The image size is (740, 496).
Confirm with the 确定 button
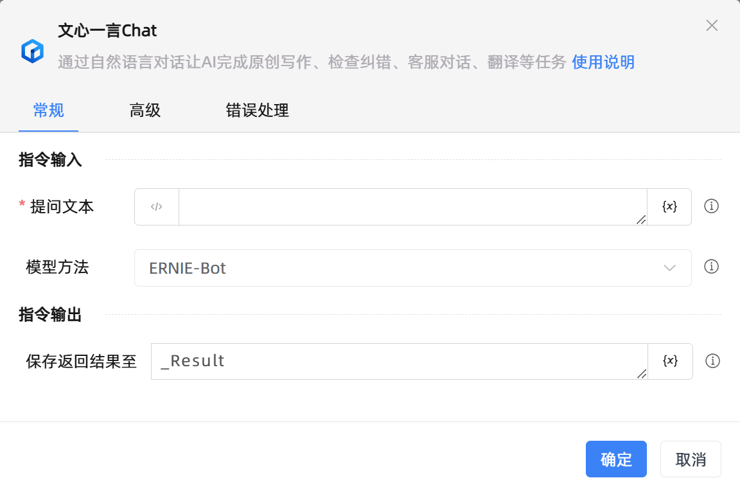click(615, 459)
